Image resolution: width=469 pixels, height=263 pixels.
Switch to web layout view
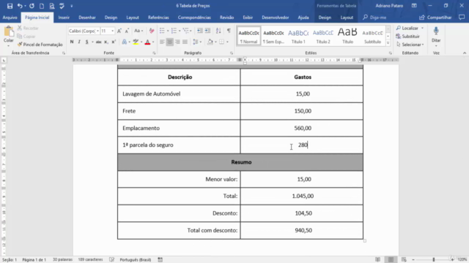click(404, 260)
